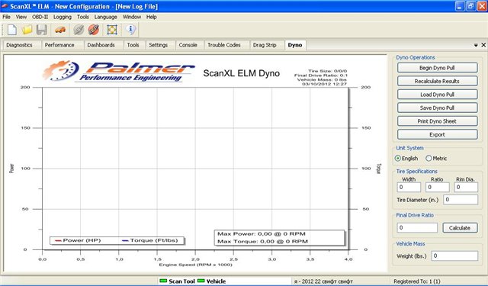Select the English unit system
Viewport: 488px width, 286px height.
(406, 159)
